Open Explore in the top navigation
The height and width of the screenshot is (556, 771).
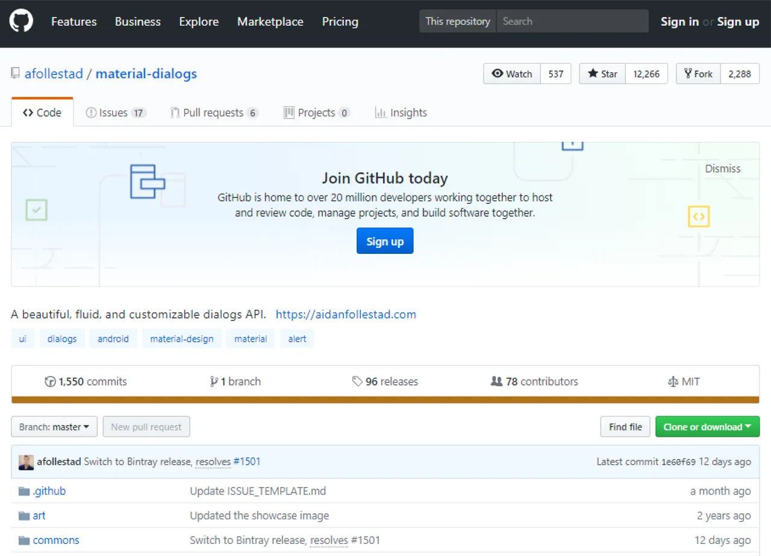(199, 22)
